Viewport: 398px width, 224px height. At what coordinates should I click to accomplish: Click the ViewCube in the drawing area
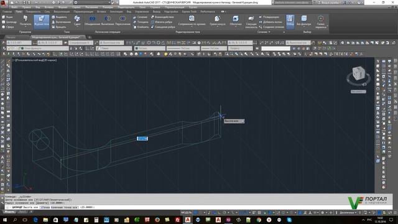click(358, 73)
